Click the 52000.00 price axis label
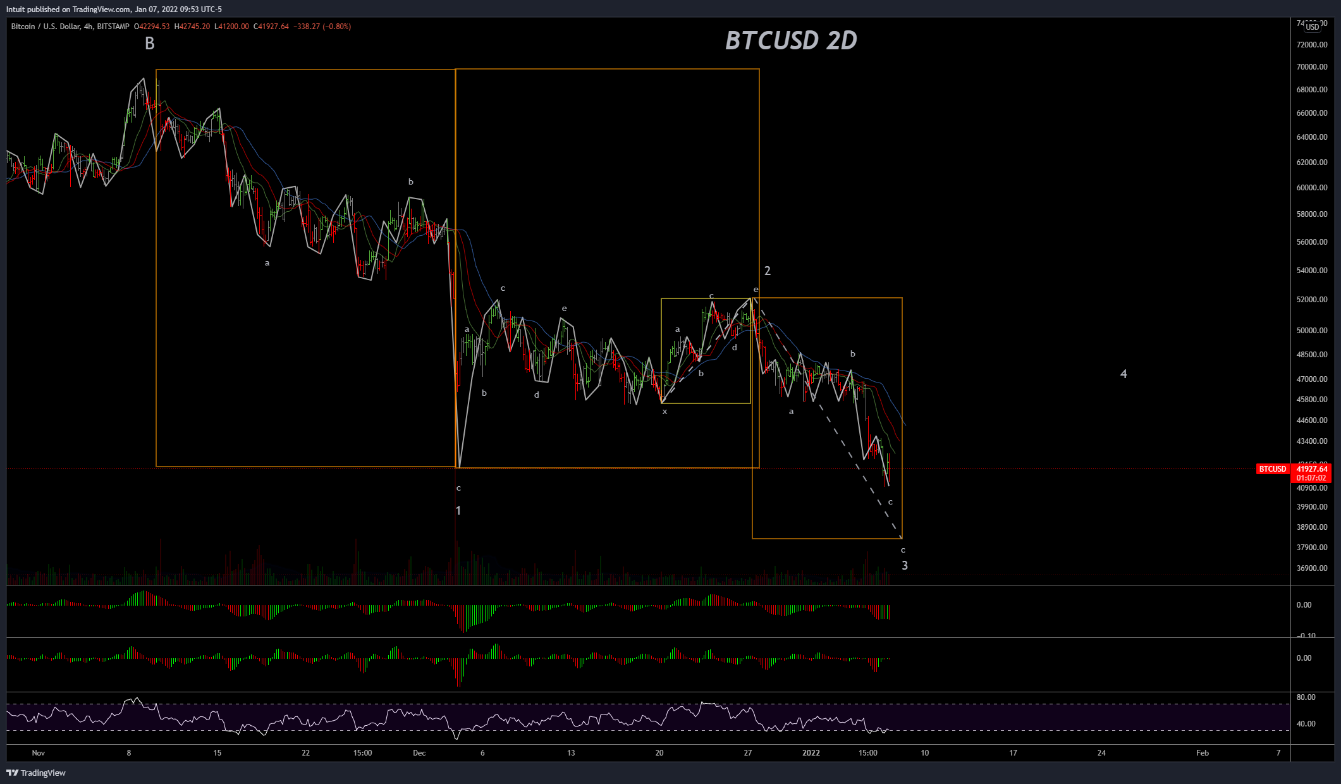The height and width of the screenshot is (784, 1341). click(1312, 300)
